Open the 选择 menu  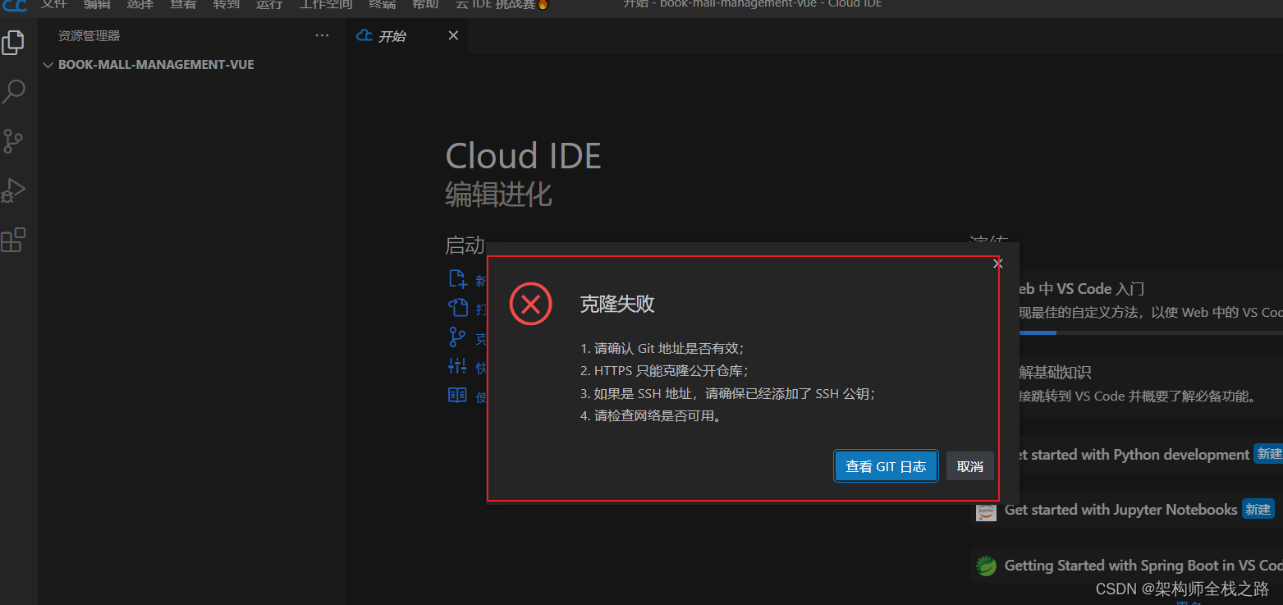[x=140, y=5]
